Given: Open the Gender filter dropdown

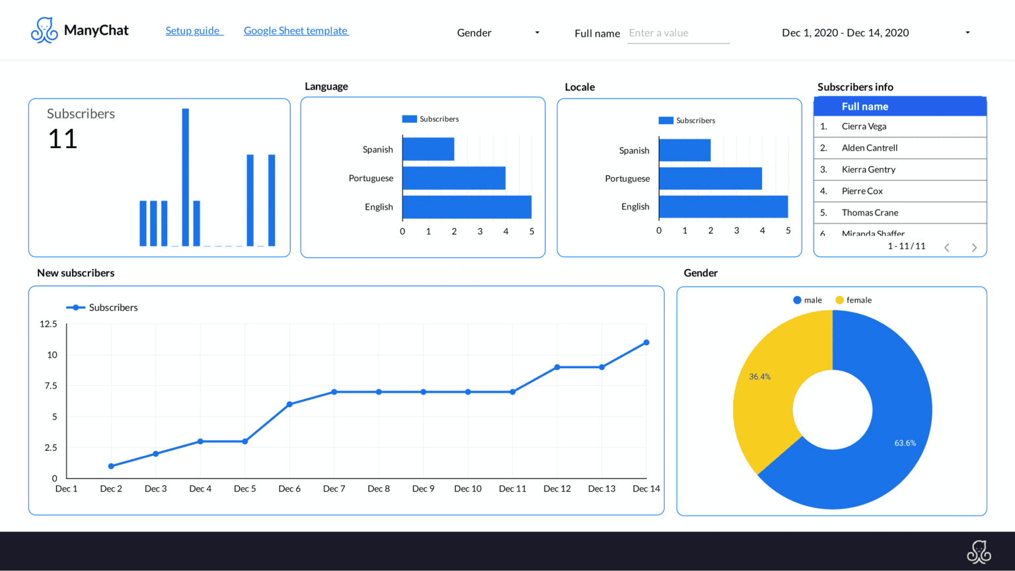Looking at the screenshot, I should coord(498,32).
